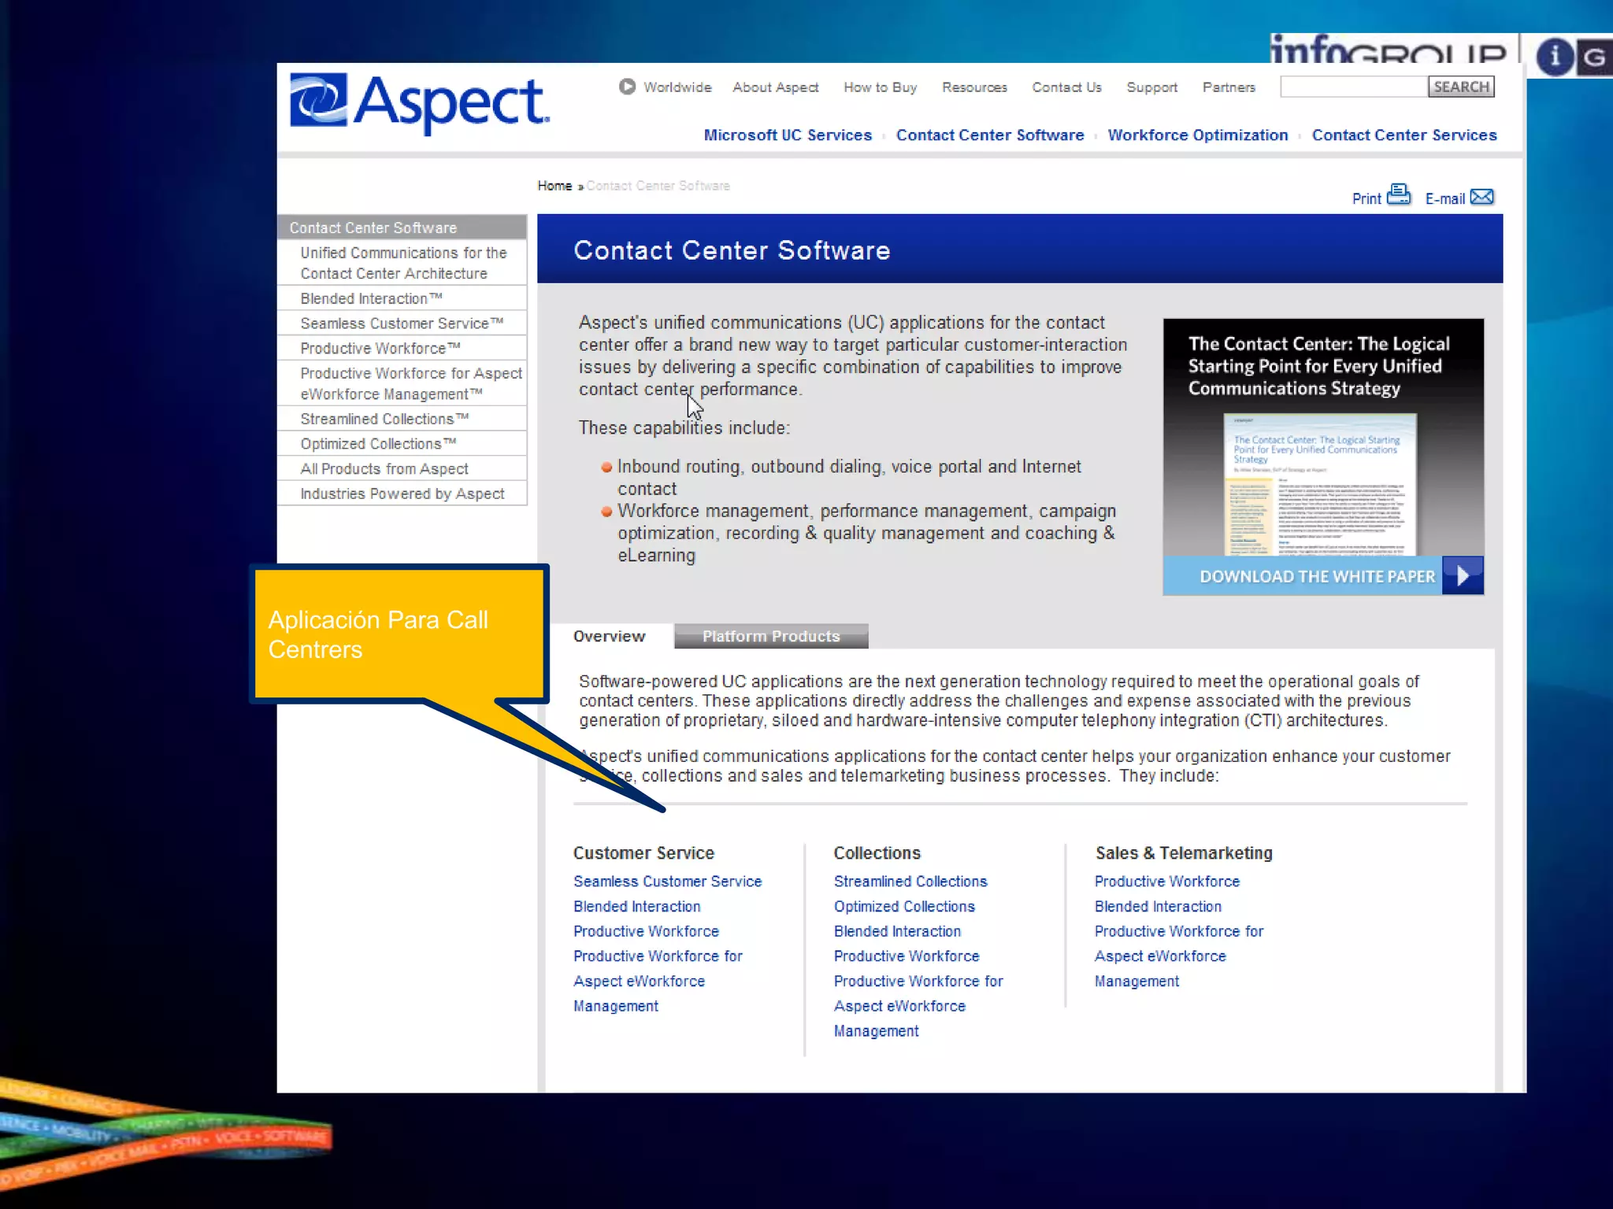Click How to Buy link
1613x1209 pixels.
click(x=880, y=87)
